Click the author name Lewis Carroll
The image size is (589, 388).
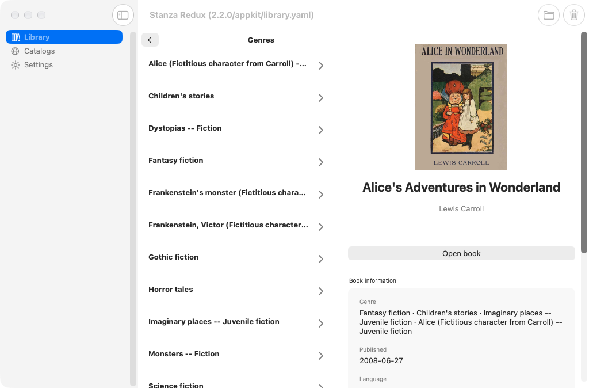coord(461,208)
